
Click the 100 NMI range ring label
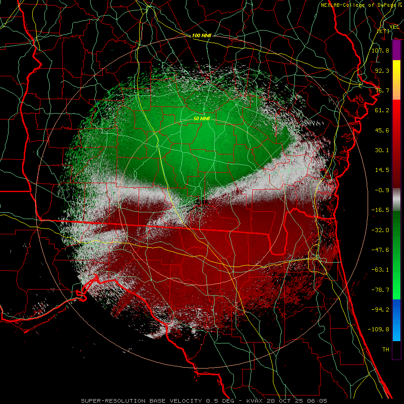pos(202,35)
